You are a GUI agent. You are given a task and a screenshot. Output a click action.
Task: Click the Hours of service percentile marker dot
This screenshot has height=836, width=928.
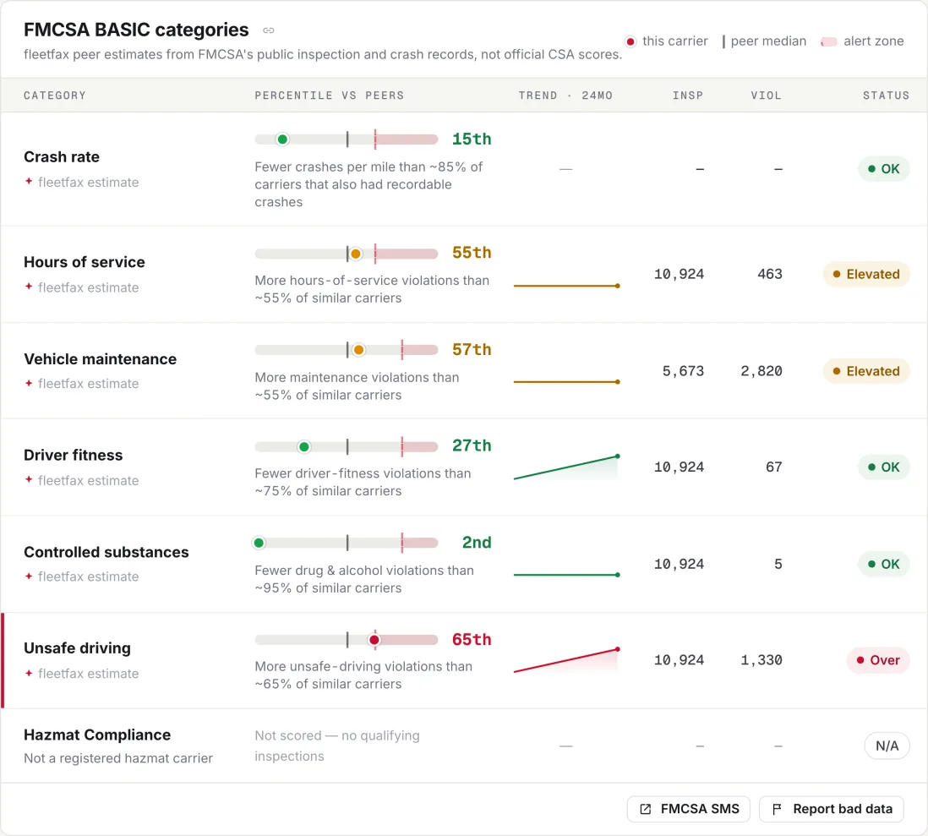(356, 254)
